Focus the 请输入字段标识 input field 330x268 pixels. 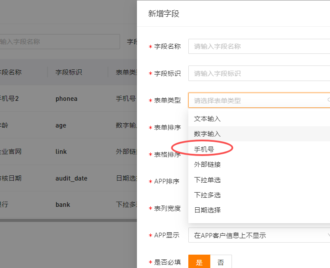(258, 73)
